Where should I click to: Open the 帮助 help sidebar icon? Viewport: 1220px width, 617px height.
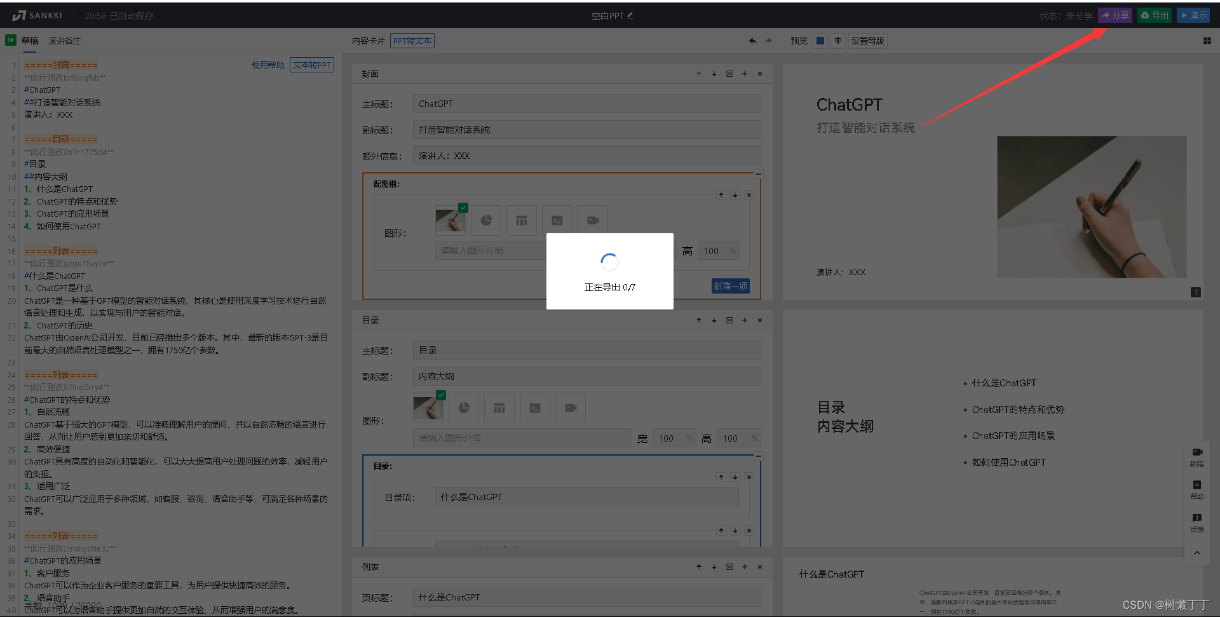[1197, 490]
